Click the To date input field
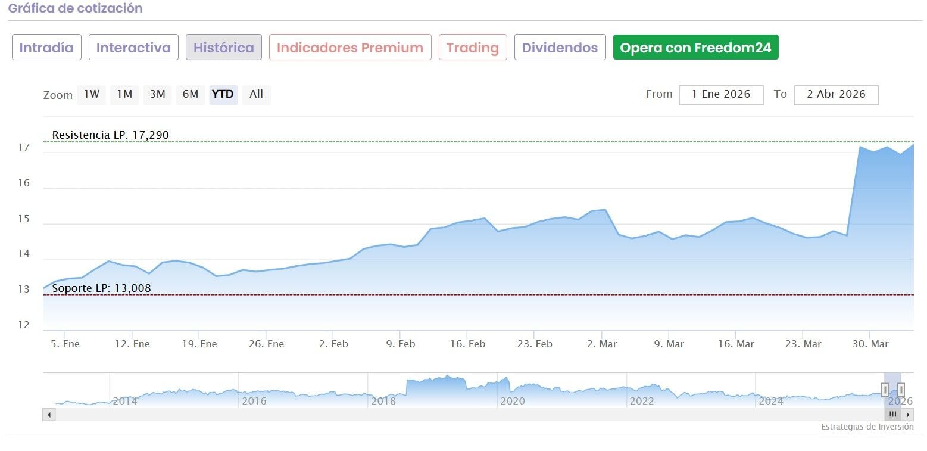927x451 pixels. point(836,95)
